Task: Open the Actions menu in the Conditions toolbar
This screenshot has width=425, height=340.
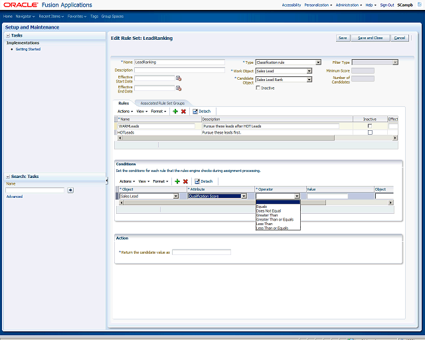Action: point(127,181)
